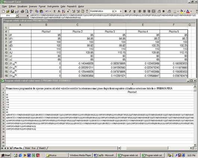Open the Format menu
198x158 pixels.
pyautogui.click(x=42, y=6)
